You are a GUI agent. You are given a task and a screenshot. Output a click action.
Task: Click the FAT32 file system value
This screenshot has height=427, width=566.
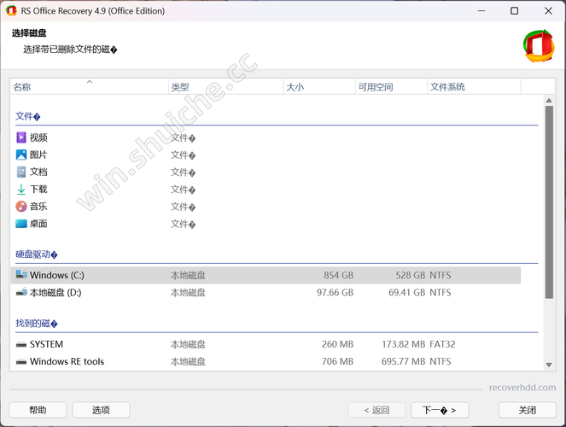442,344
